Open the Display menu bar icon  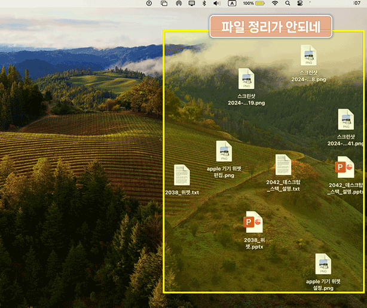(192, 3)
